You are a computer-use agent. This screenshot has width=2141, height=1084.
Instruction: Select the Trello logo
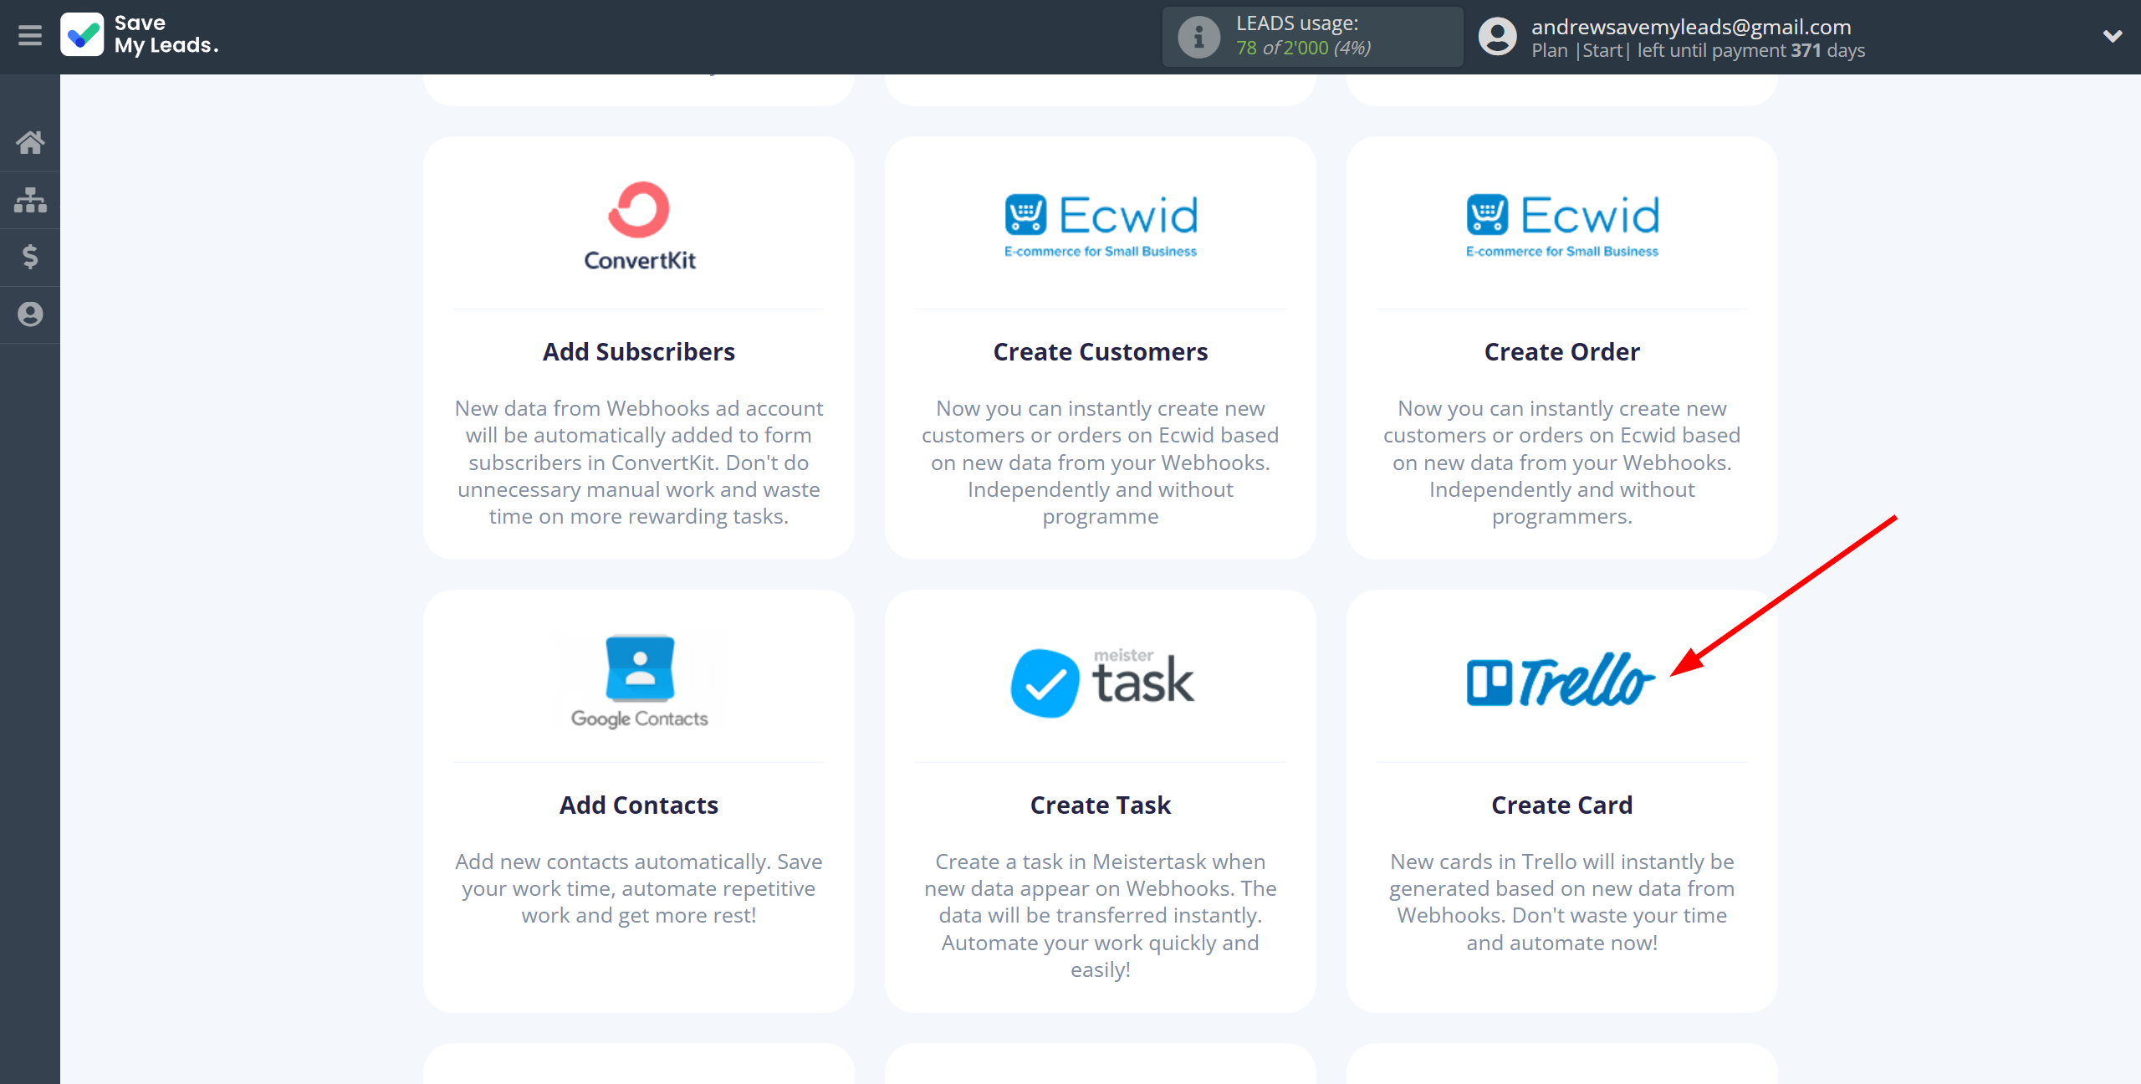pos(1561,679)
